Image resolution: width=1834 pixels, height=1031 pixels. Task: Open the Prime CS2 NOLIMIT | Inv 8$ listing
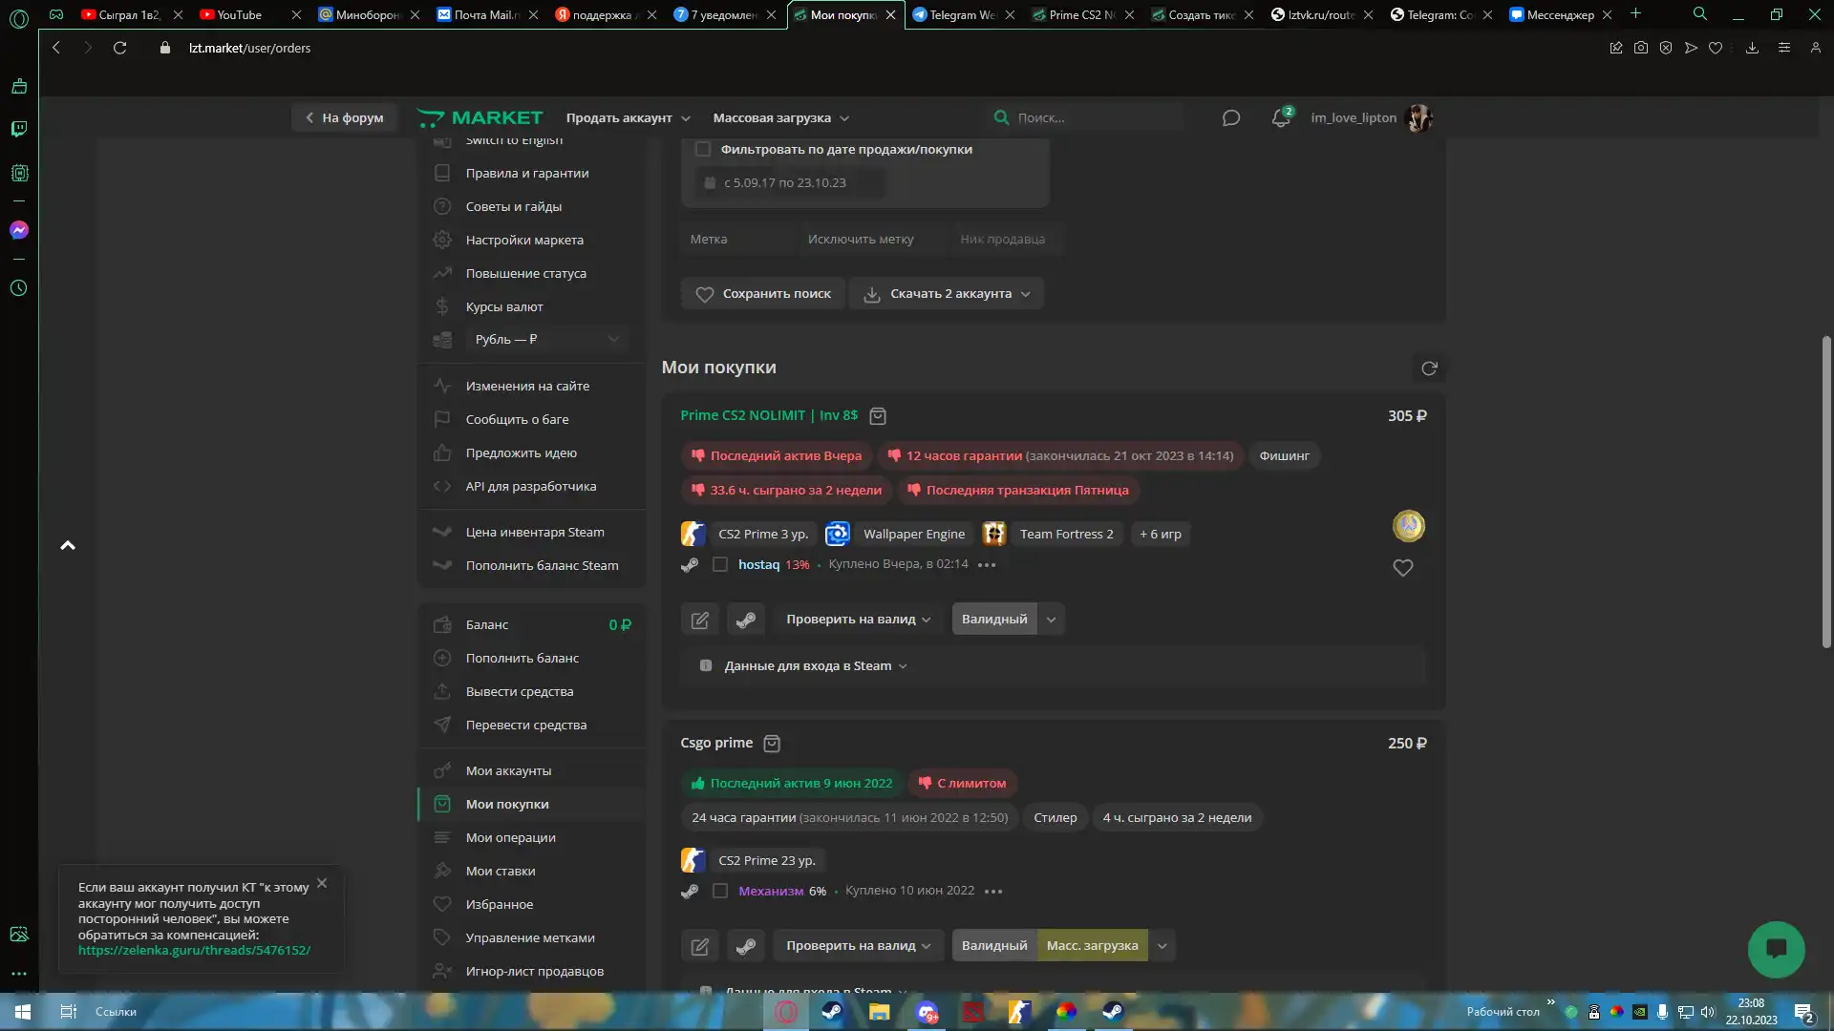point(769,415)
